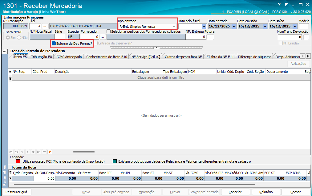312x196 pixels.
Task: Click the Aplicações button
Action: click(298, 64)
